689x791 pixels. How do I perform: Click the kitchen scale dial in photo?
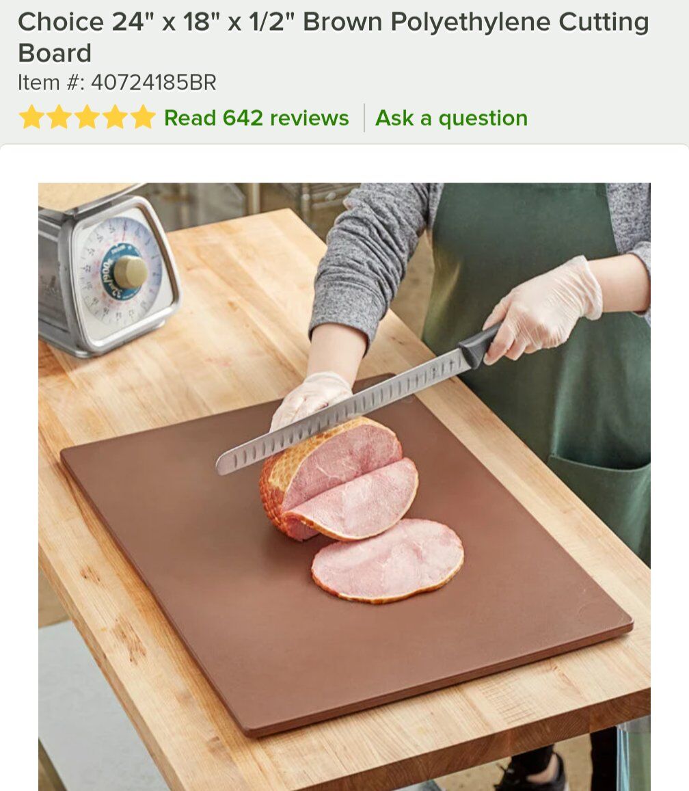click(x=118, y=271)
